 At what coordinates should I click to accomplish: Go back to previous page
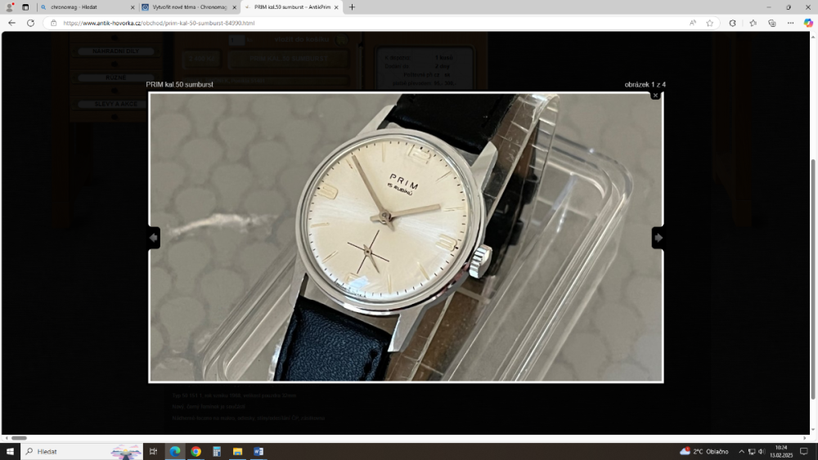tap(11, 23)
